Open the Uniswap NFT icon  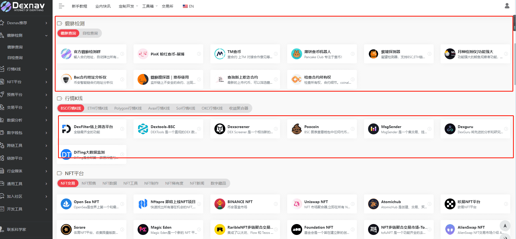click(297, 204)
